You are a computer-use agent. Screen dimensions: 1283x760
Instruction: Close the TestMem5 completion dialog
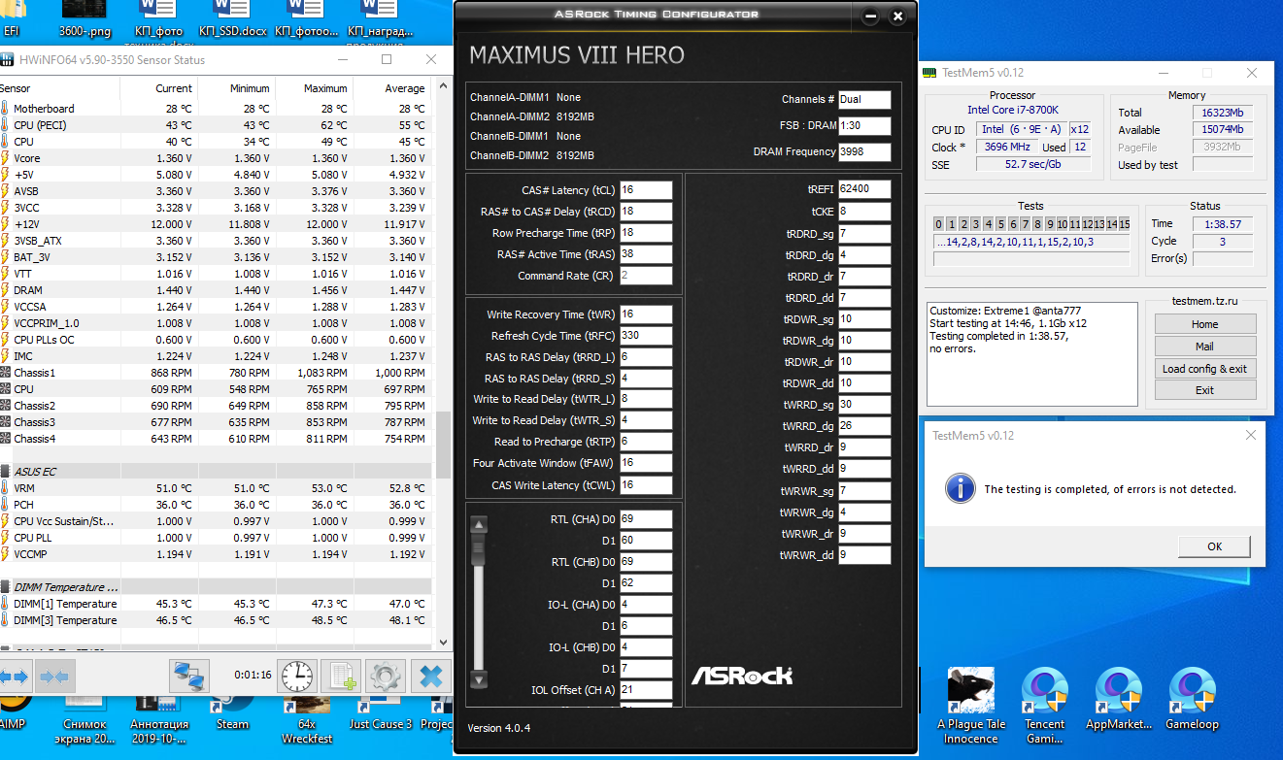pyautogui.click(x=1249, y=436)
